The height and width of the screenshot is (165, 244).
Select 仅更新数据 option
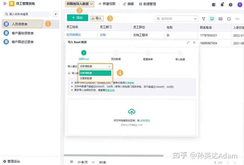pos(95,78)
